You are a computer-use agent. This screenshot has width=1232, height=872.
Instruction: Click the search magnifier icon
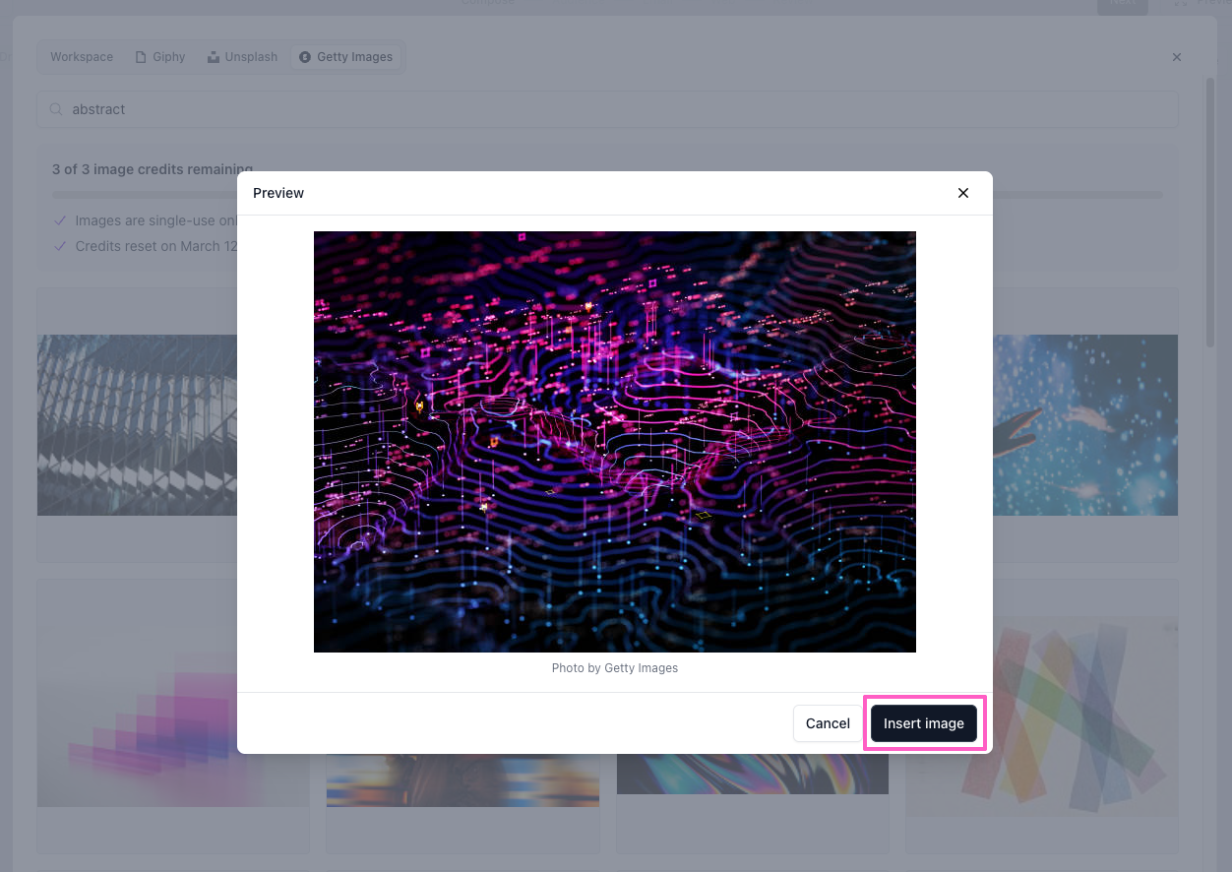[57, 109]
